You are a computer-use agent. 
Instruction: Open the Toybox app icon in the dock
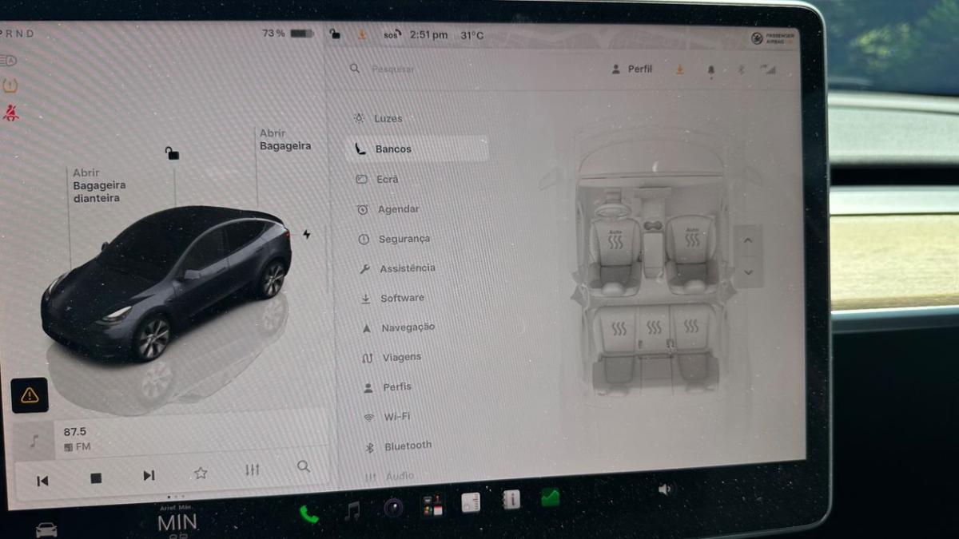432,506
